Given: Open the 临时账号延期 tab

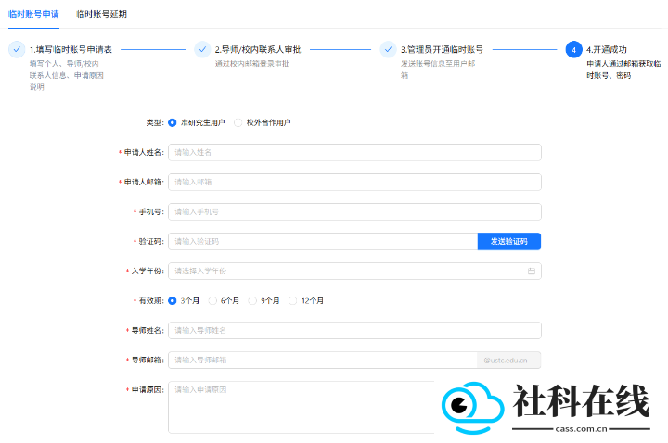Looking at the screenshot, I should click(101, 14).
